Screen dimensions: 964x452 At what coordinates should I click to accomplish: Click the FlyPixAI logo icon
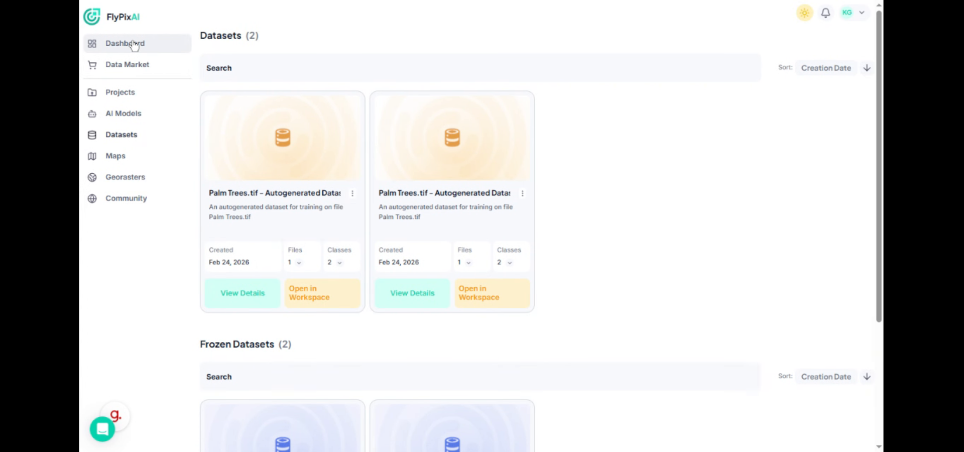point(92,17)
